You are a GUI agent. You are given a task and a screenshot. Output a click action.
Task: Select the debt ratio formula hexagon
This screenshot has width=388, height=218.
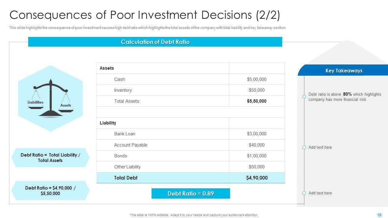pyautogui.click(x=50, y=158)
